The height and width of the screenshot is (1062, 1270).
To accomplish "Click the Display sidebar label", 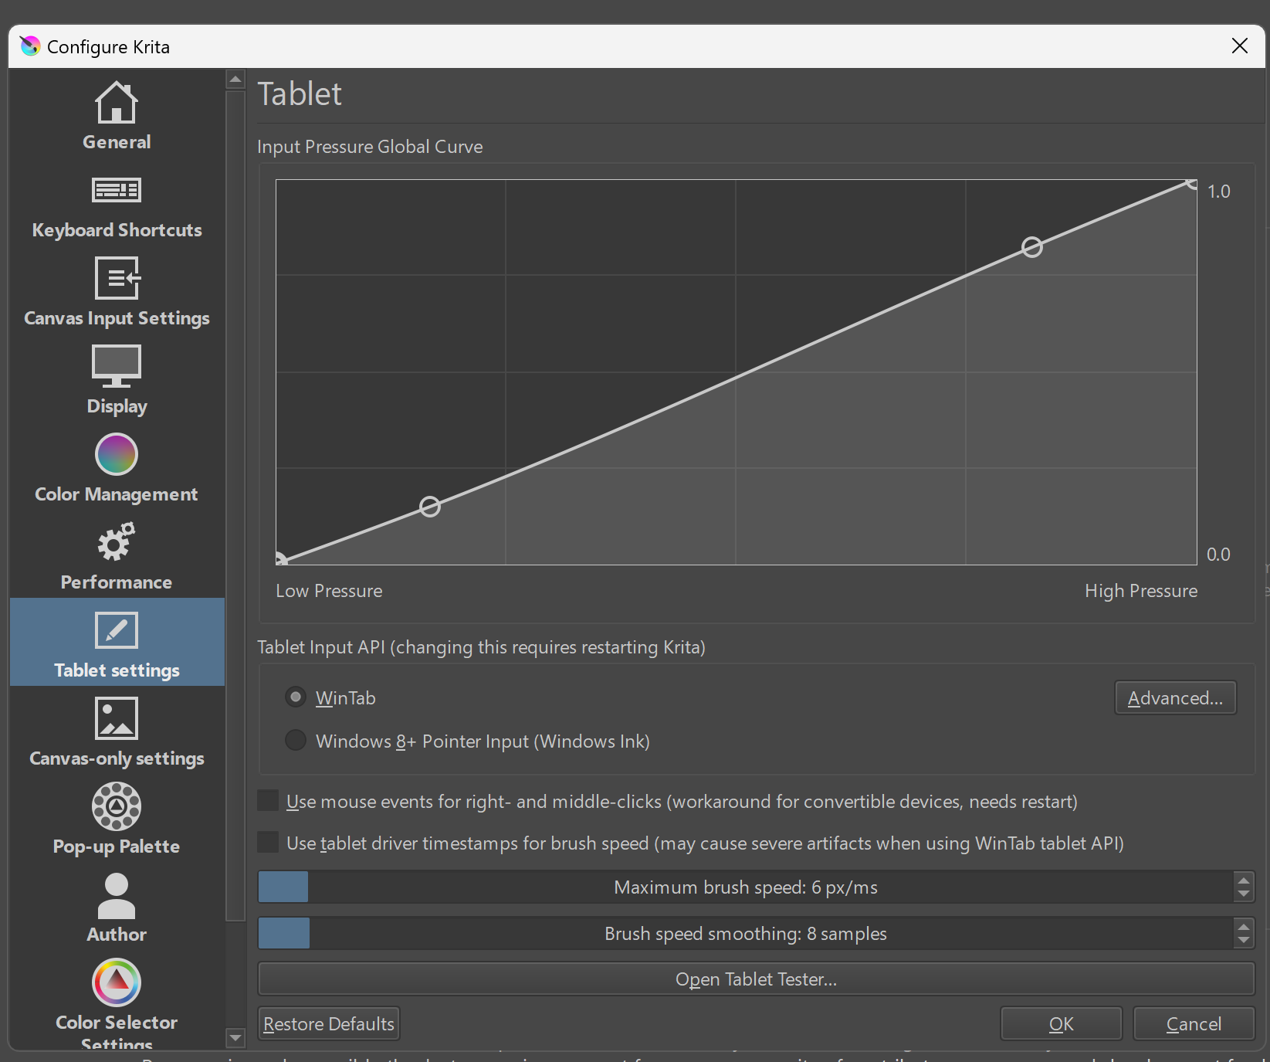I will coord(117,406).
